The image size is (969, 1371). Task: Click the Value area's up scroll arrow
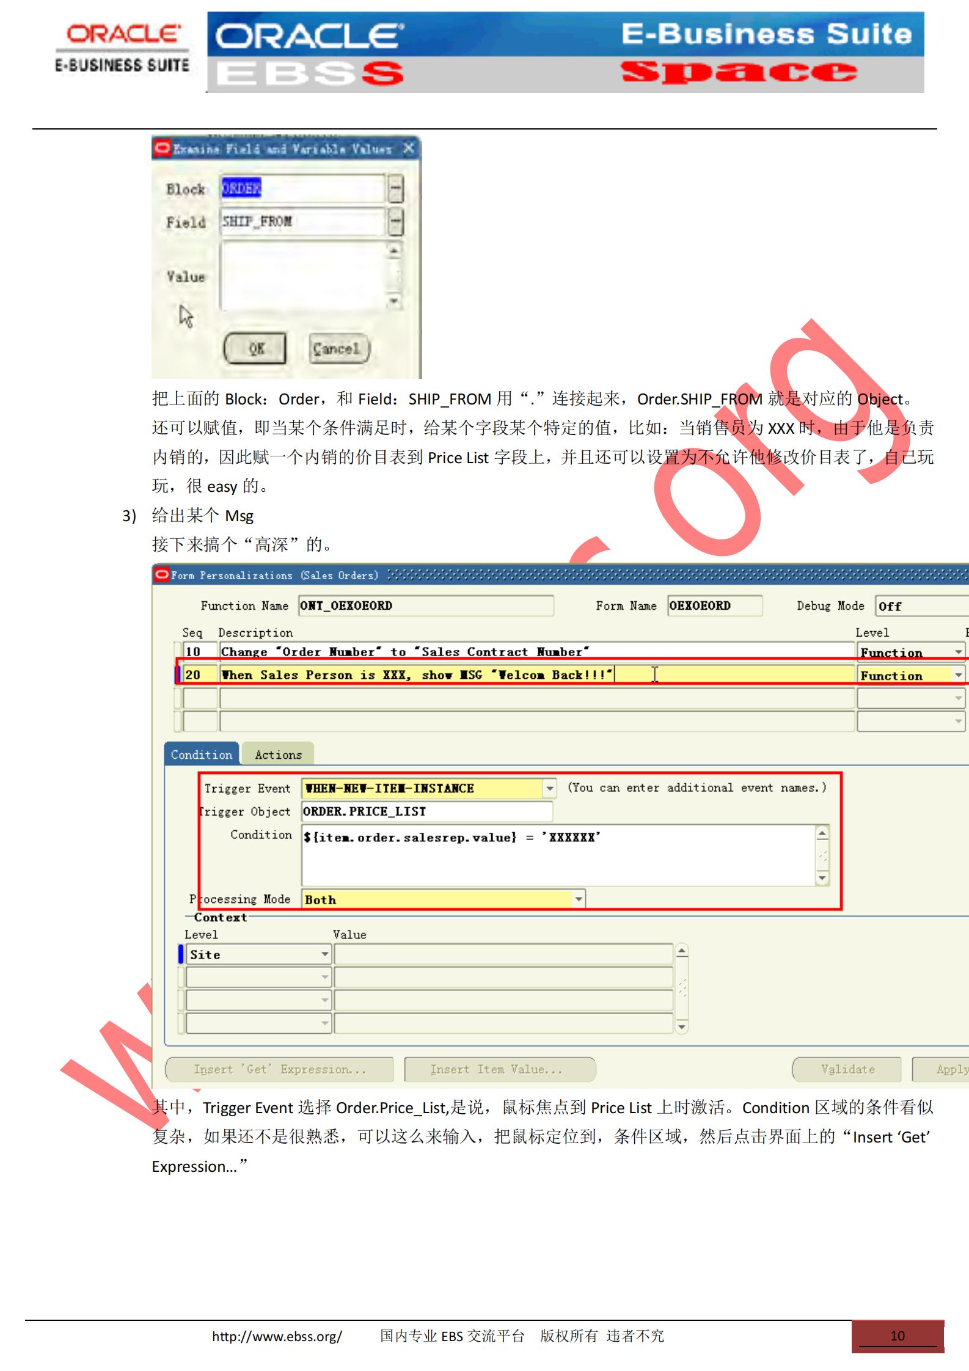pyautogui.click(x=394, y=250)
